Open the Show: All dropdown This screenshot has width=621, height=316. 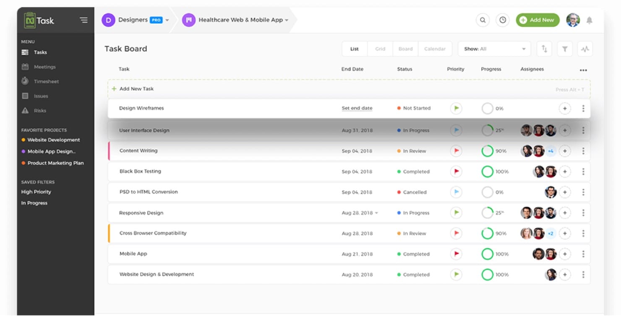494,49
